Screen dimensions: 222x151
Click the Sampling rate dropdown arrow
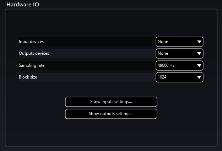pyautogui.click(x=199, y=66)
